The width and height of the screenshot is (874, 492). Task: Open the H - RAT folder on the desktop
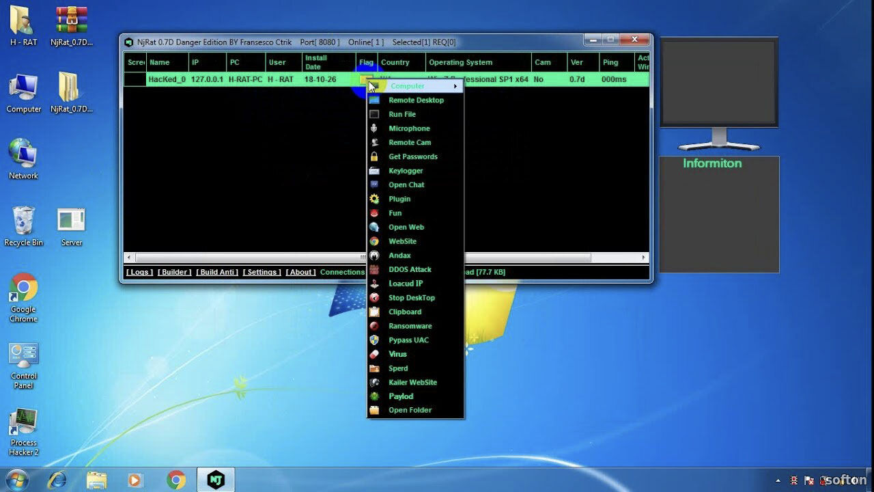click(x=23, y=26)
